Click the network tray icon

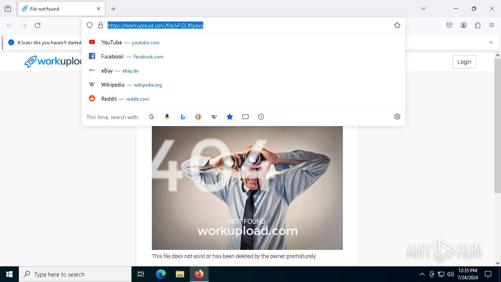pyautogui.click(x=441, y=274)
